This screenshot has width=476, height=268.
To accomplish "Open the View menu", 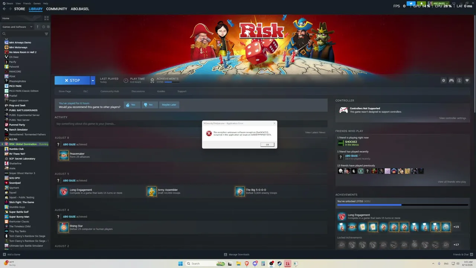I will pyautogui.click(x=18, y=3).
